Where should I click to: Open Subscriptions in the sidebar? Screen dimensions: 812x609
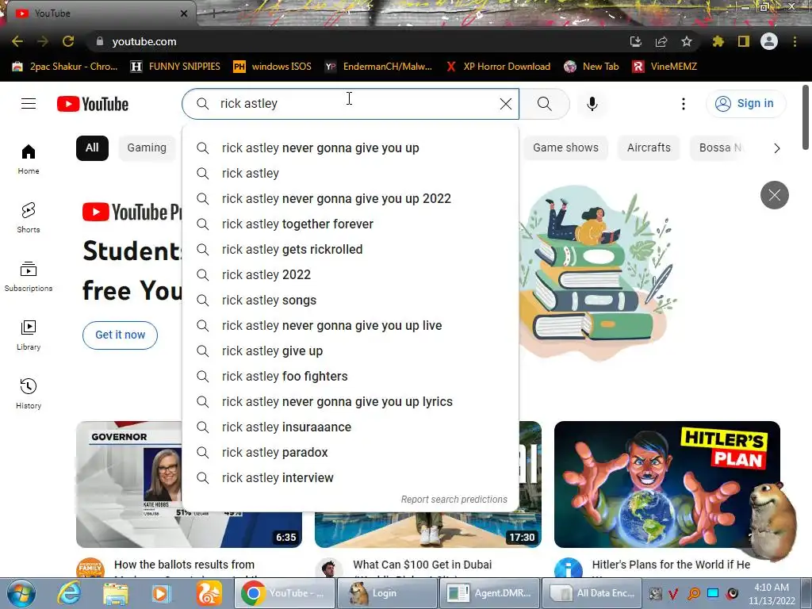(x=29, y=277)
